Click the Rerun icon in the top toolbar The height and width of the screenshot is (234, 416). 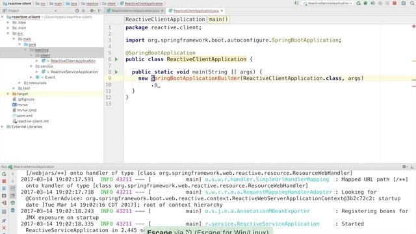[358, 3]
